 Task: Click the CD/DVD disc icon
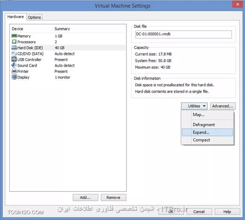(14, 53)
